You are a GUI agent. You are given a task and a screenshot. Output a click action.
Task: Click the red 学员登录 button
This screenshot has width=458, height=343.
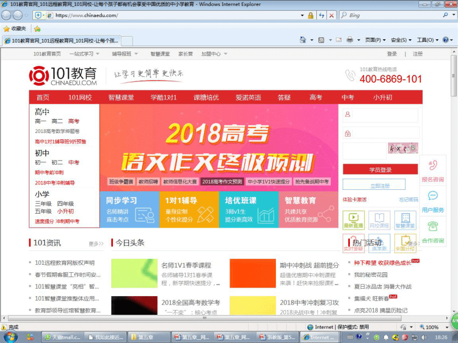tap(380, 170)
